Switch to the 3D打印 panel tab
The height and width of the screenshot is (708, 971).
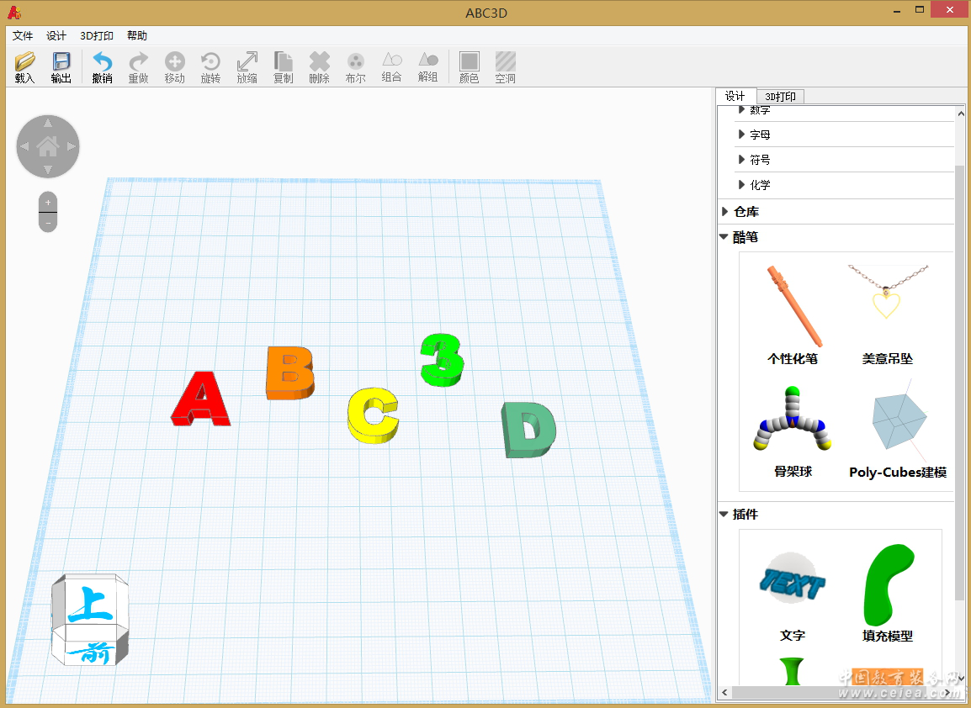[x=780, y=97]
